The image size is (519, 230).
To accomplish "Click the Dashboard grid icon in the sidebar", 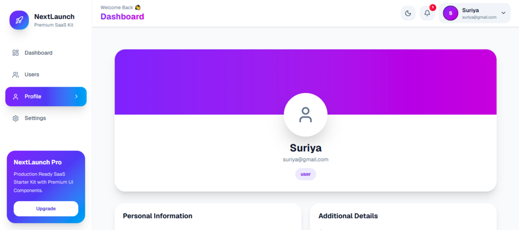I will [x=15, y=53].
